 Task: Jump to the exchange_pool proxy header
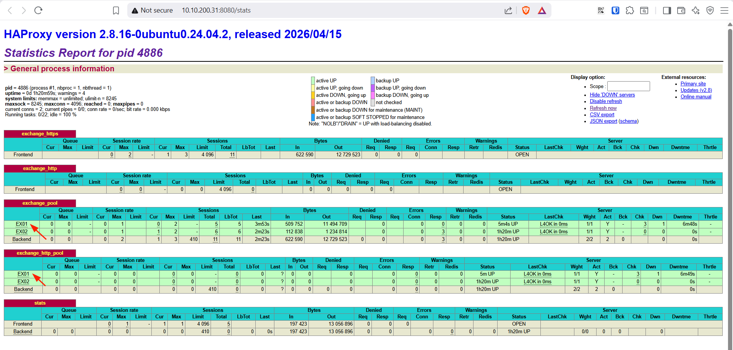pyautogui.click(x=40, y=203)
